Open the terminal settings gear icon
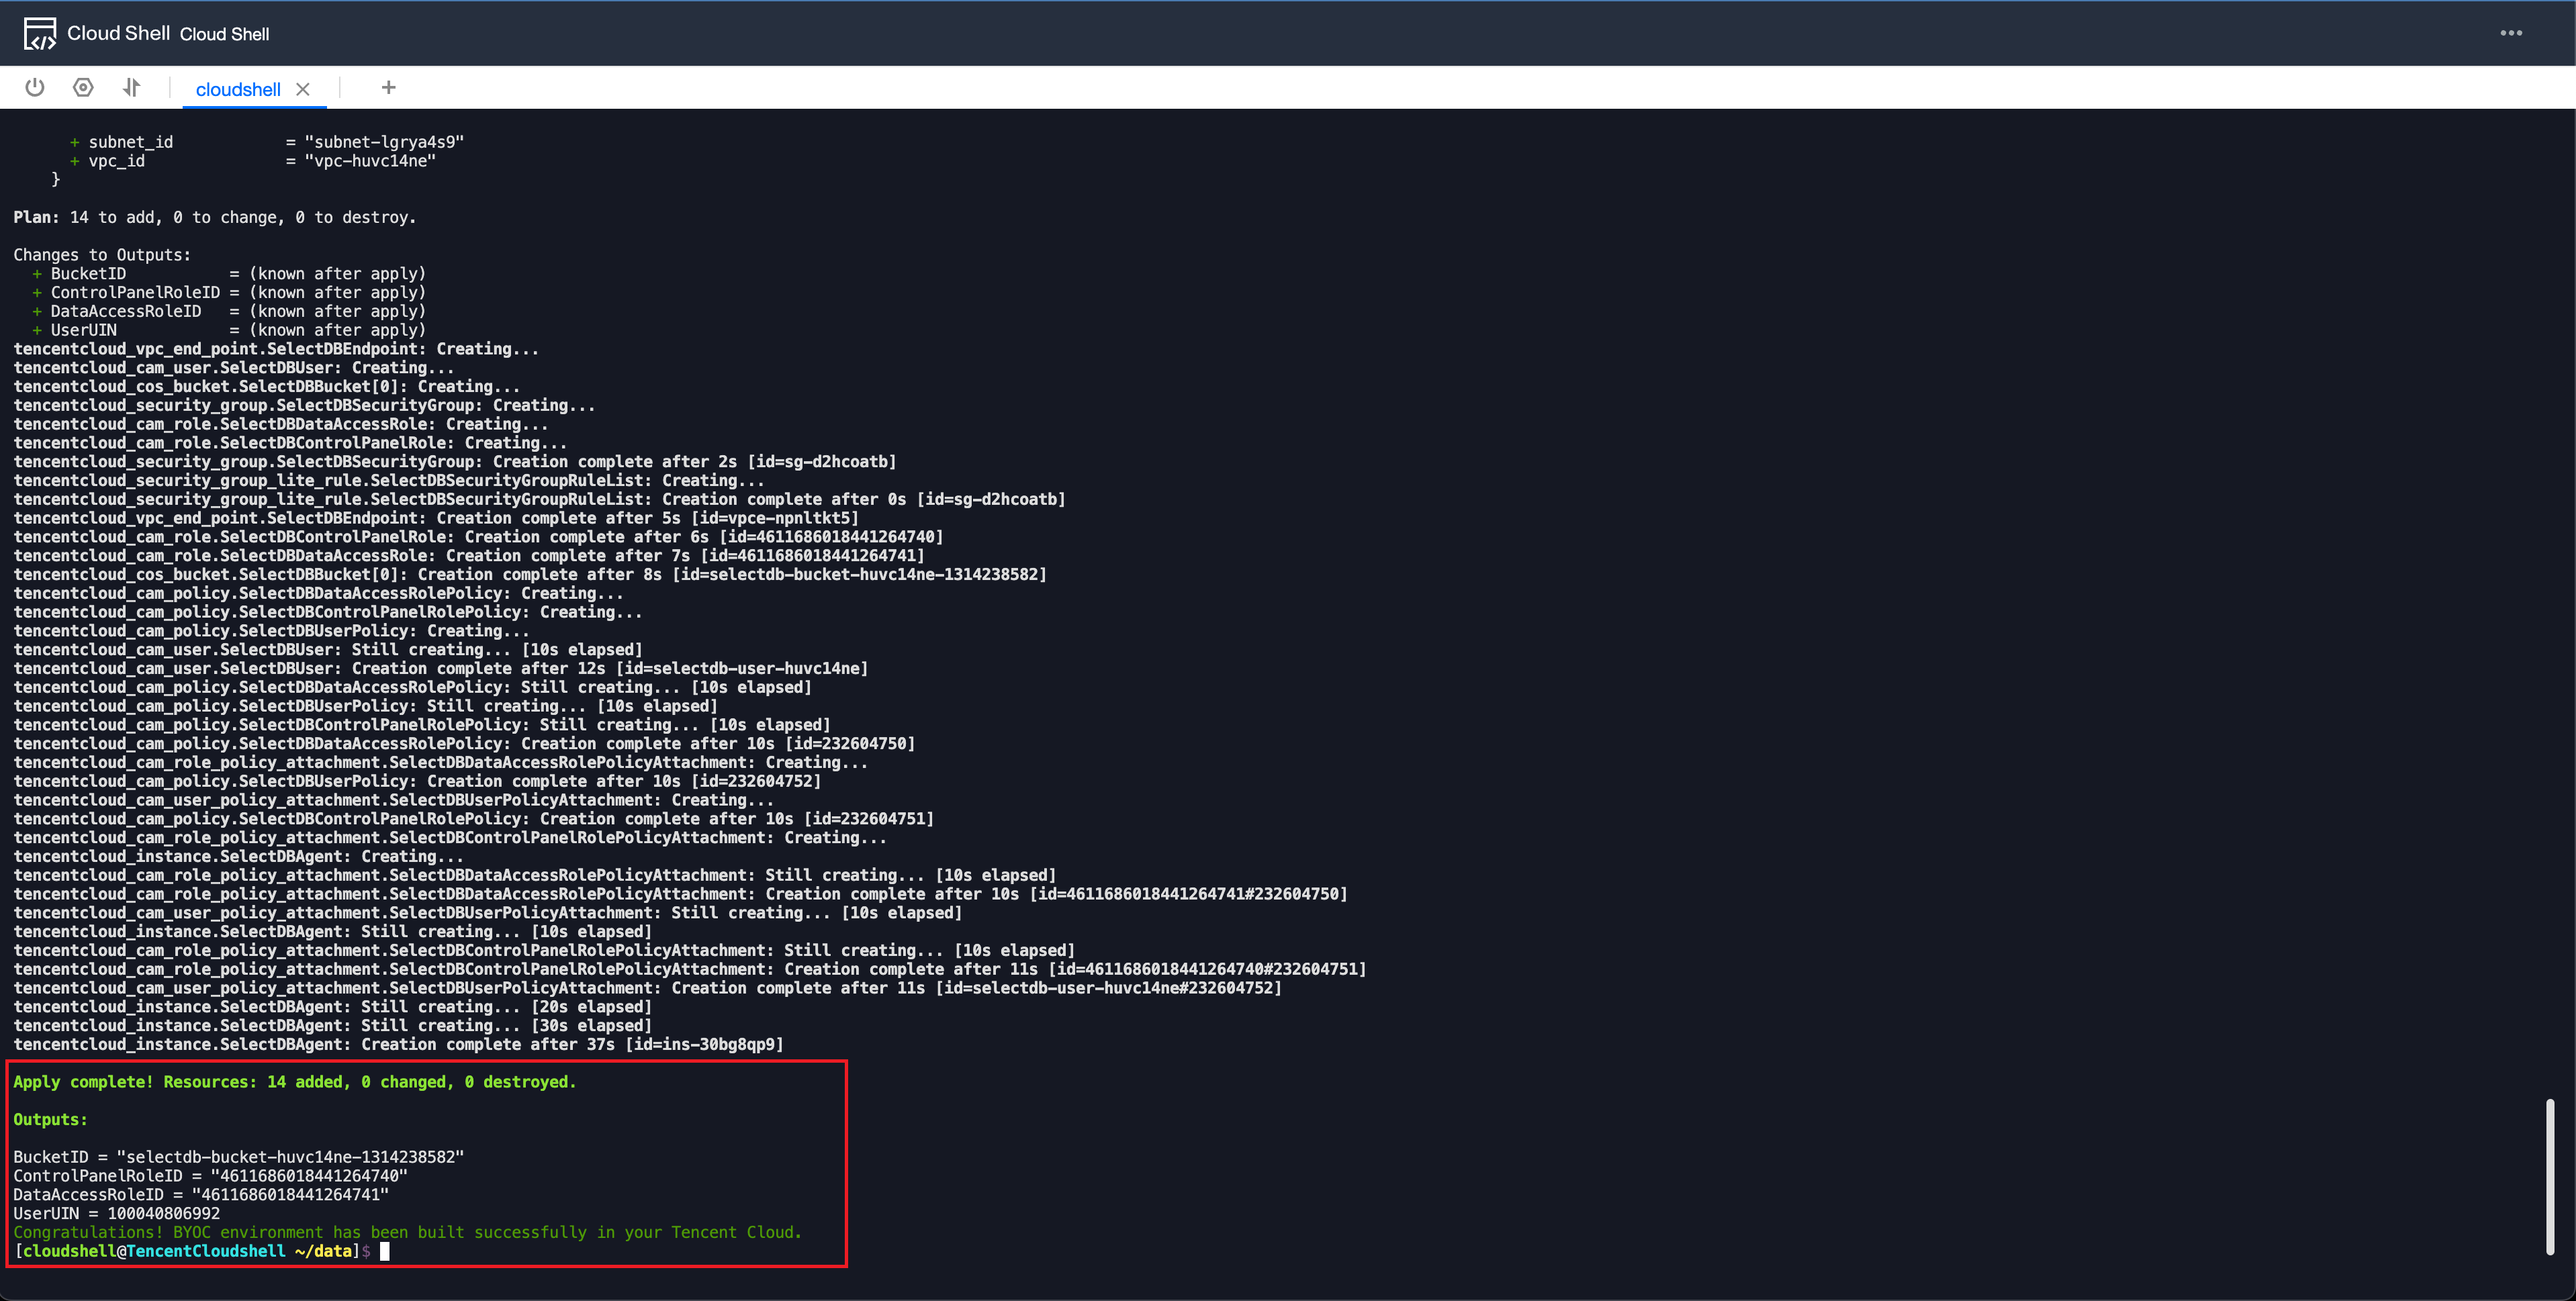The height and width of the screenshot is (1301, 2576). tap(83, 88)
